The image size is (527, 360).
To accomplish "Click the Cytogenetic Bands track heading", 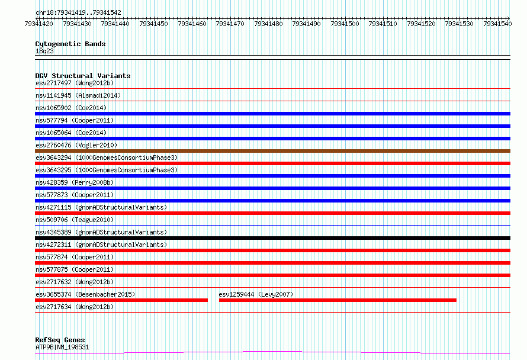I will pyautogui.click(x=70, y=44).
